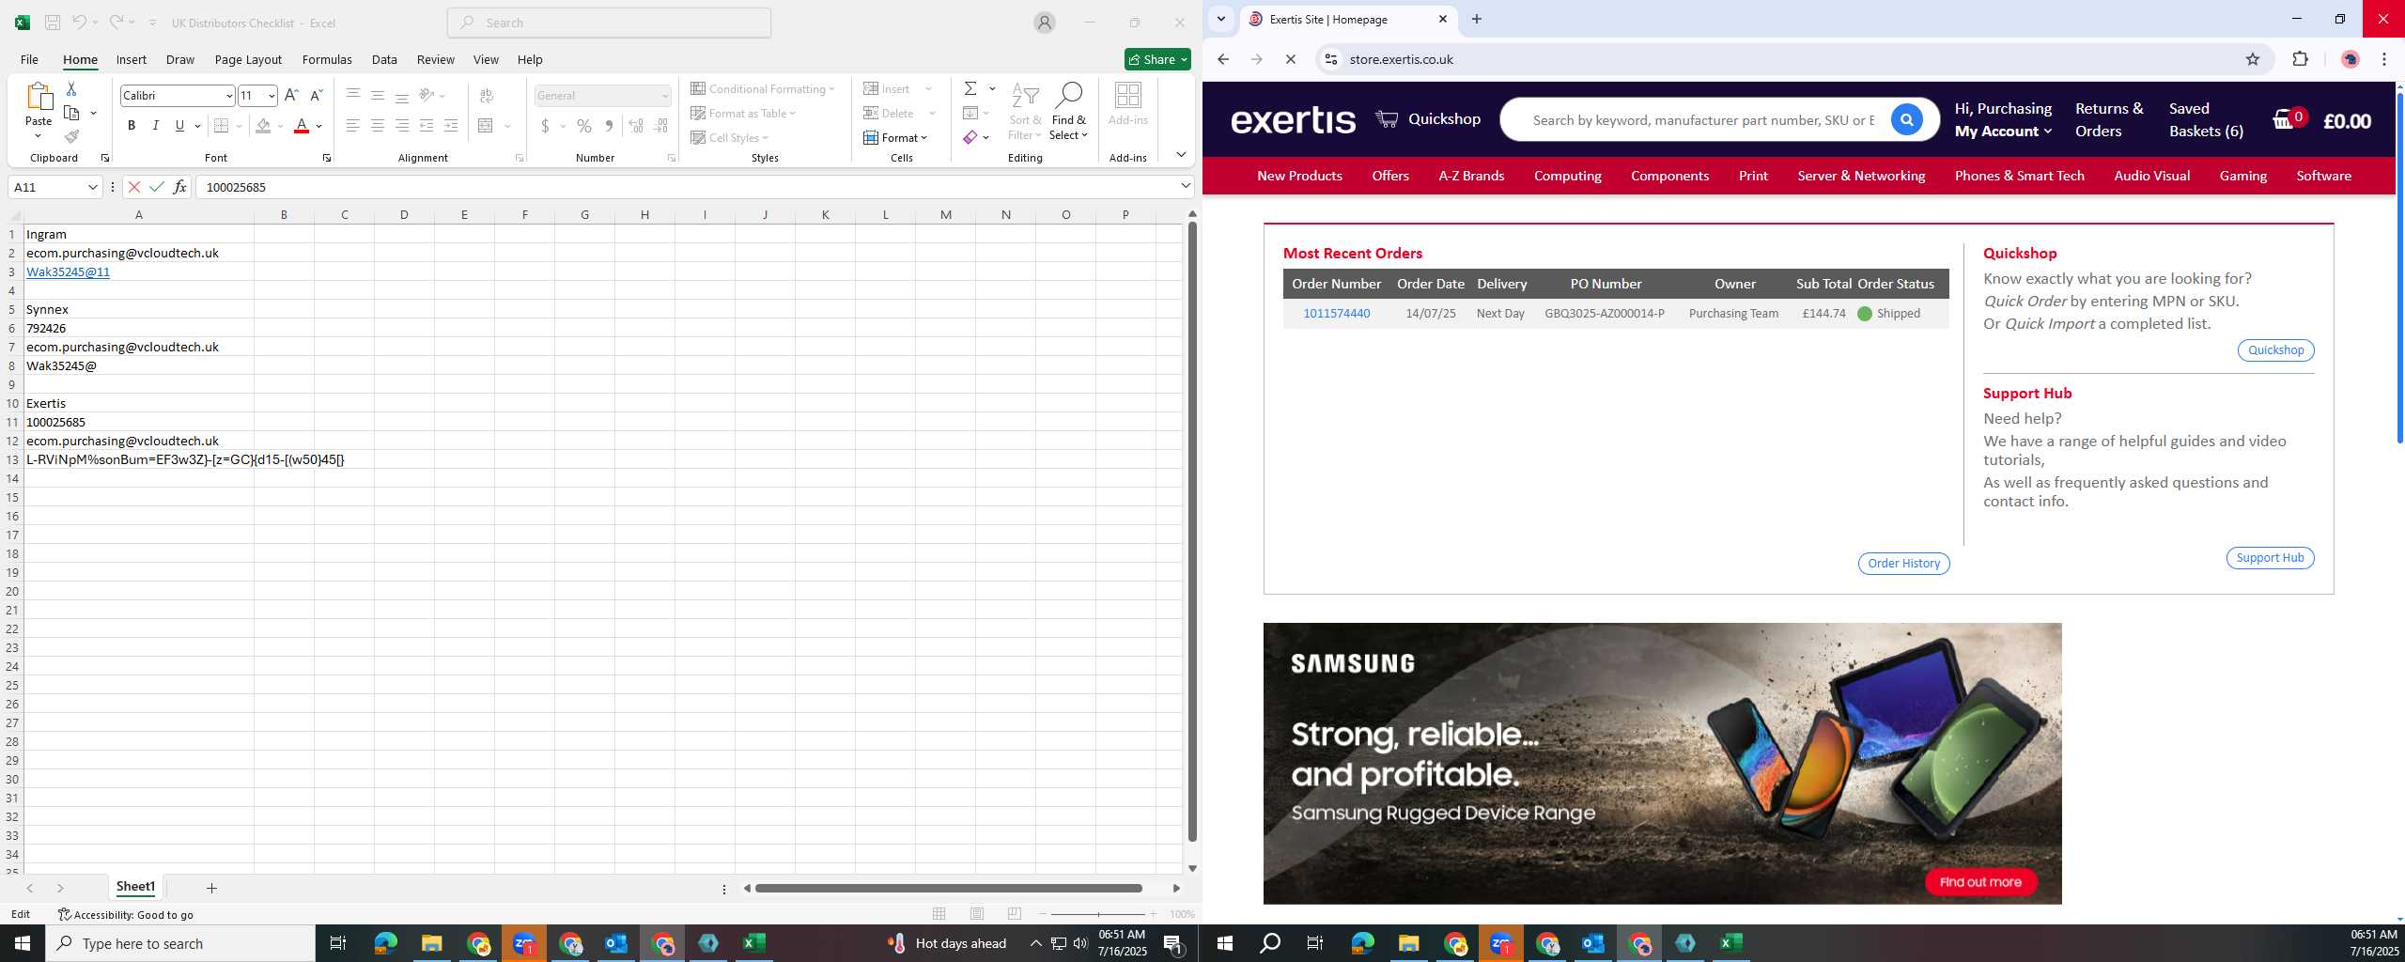This screenshot has width=2405, height=962.
Task: Open the File menu in Excel
Action: click(29, 59)
